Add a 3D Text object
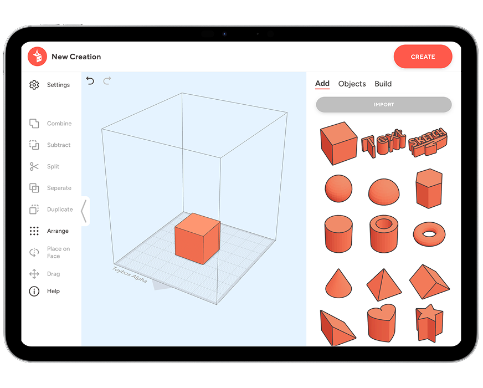 383,144
